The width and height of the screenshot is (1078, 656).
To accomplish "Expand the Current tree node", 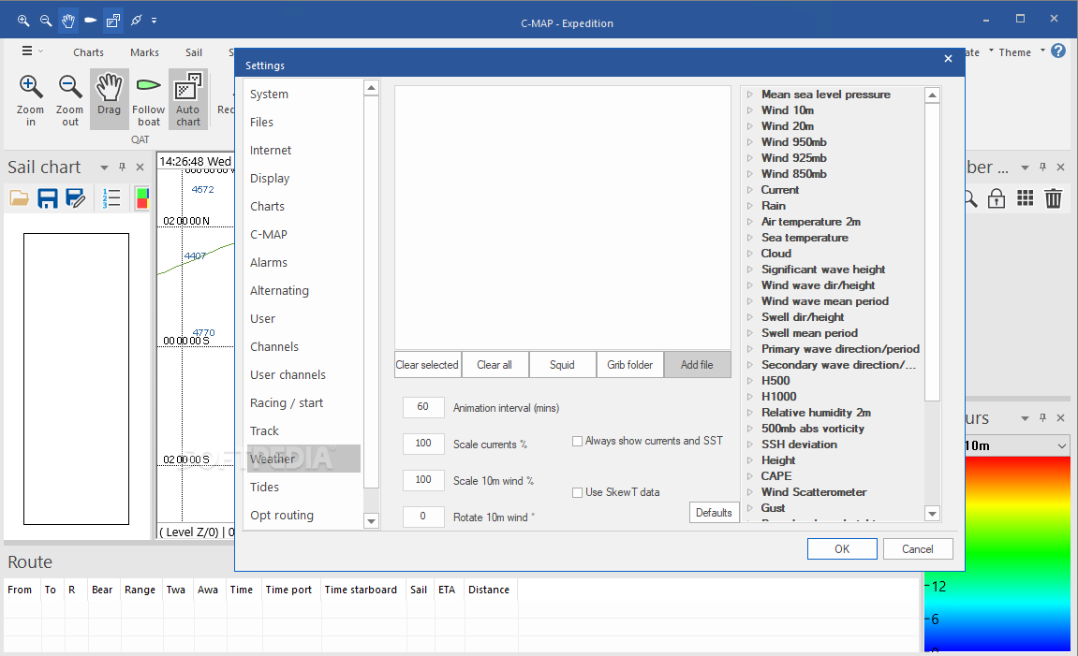I will point(750,190).
